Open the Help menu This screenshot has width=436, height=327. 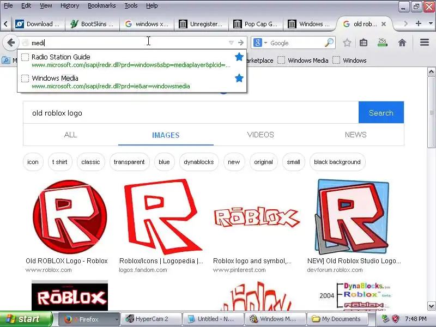[x=152, y=5]
